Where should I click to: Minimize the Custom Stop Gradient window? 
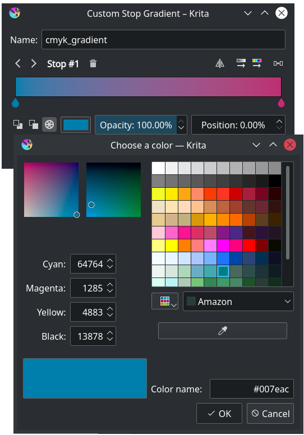click(248, 13)
